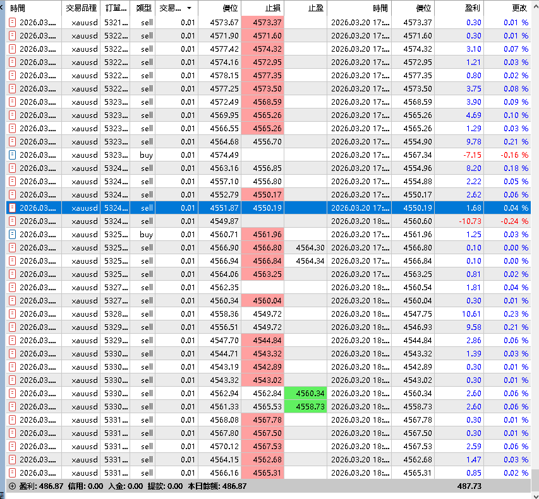Viewport: 539px width, 499px height.
Task: Click the 入金: 0.00 summary text
Action: pos(126,486)
